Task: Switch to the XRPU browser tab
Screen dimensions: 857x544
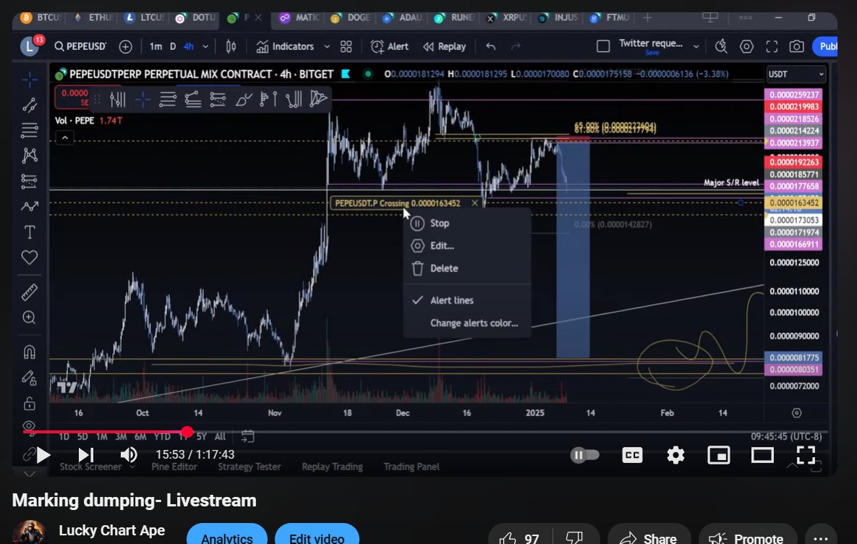Action: [507, 17]
